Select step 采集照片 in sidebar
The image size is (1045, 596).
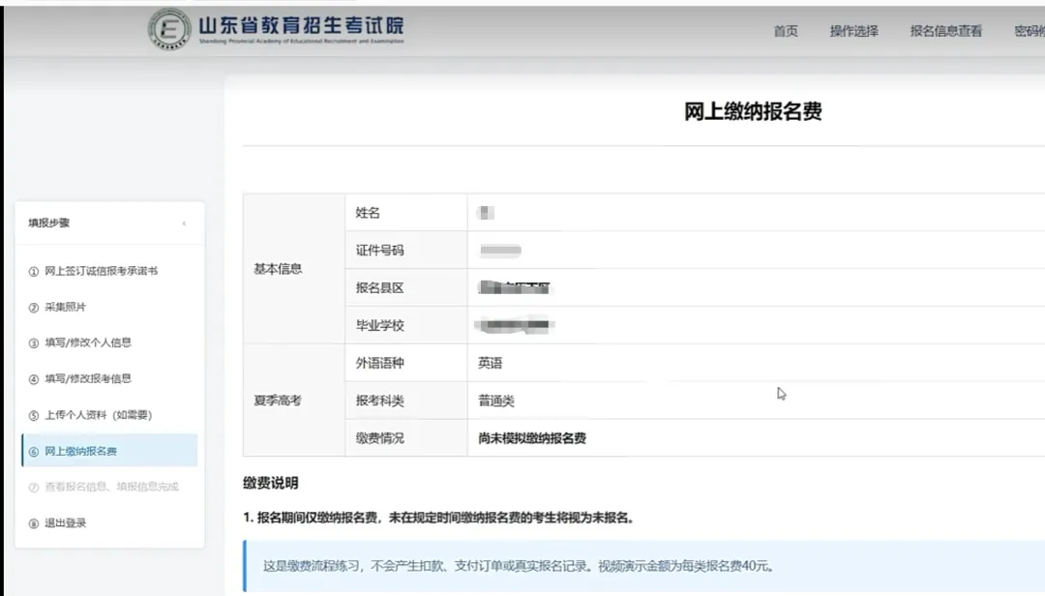[66, 308]
